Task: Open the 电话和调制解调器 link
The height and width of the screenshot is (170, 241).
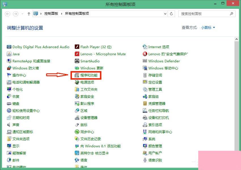Action: (26, 82)
